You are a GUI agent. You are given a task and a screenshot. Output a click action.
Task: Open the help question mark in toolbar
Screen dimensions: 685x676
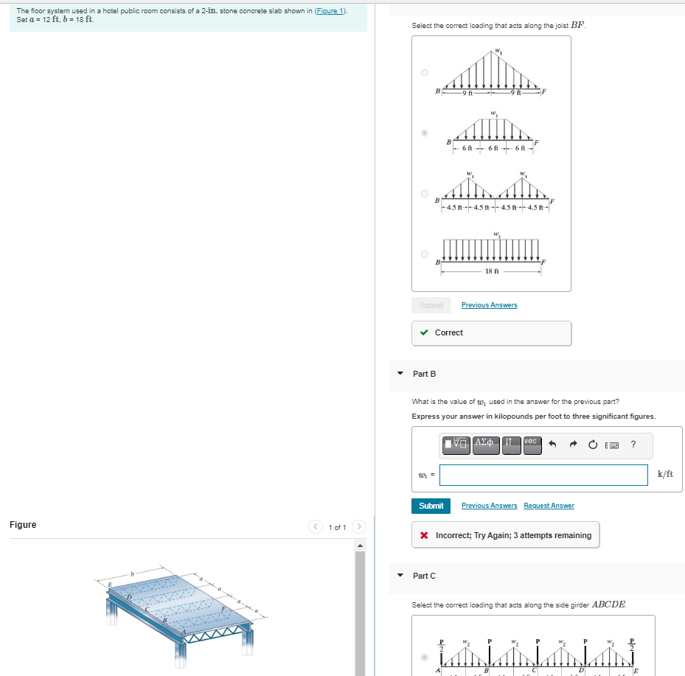pos(633,445)
